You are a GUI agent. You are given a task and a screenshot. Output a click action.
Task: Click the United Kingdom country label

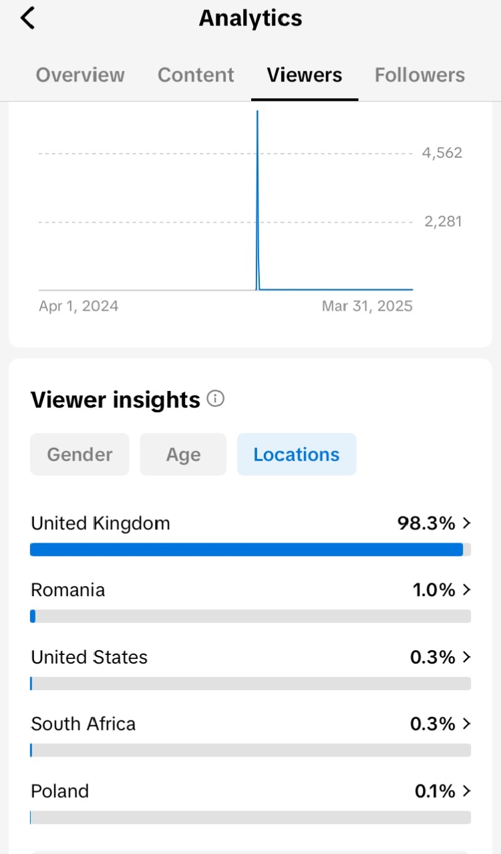pyautogui.click(x=100, y=523)
